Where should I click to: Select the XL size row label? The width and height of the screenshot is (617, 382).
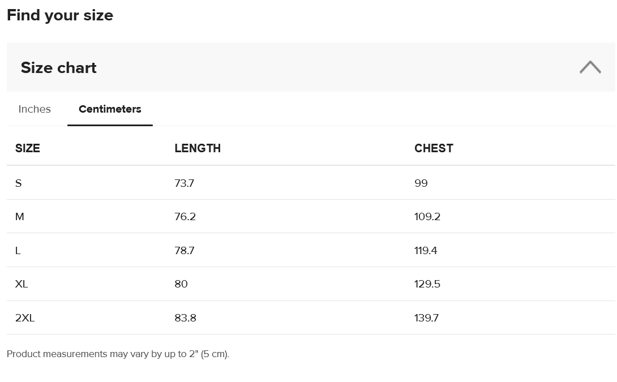pos(22,284)
